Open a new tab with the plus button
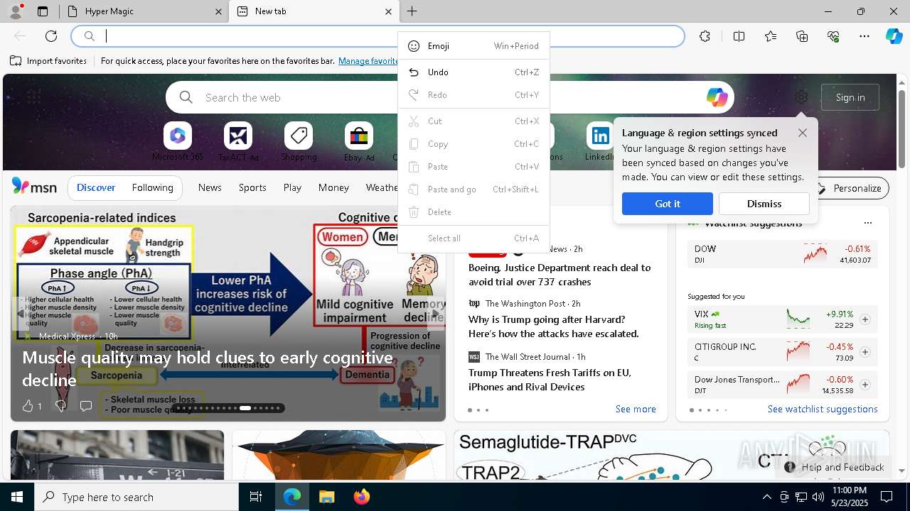 click(412, 11)
